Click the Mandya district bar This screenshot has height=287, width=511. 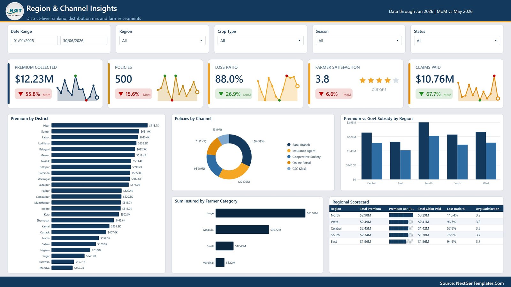62,268
